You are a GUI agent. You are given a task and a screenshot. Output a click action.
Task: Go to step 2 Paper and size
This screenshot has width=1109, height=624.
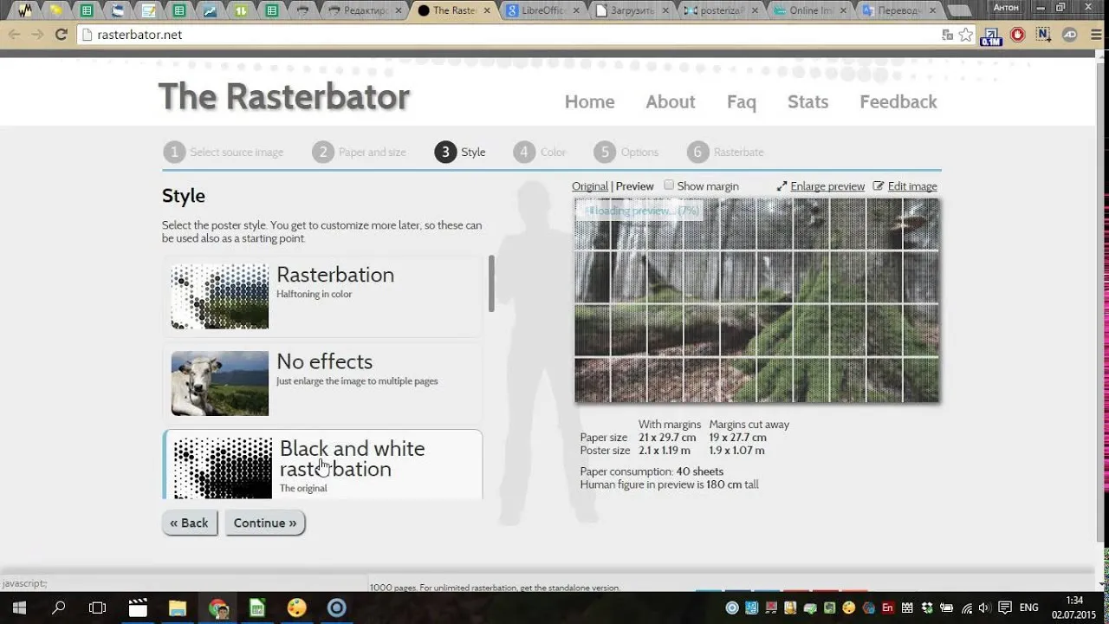pyautogui.click(x=360, y=153)
